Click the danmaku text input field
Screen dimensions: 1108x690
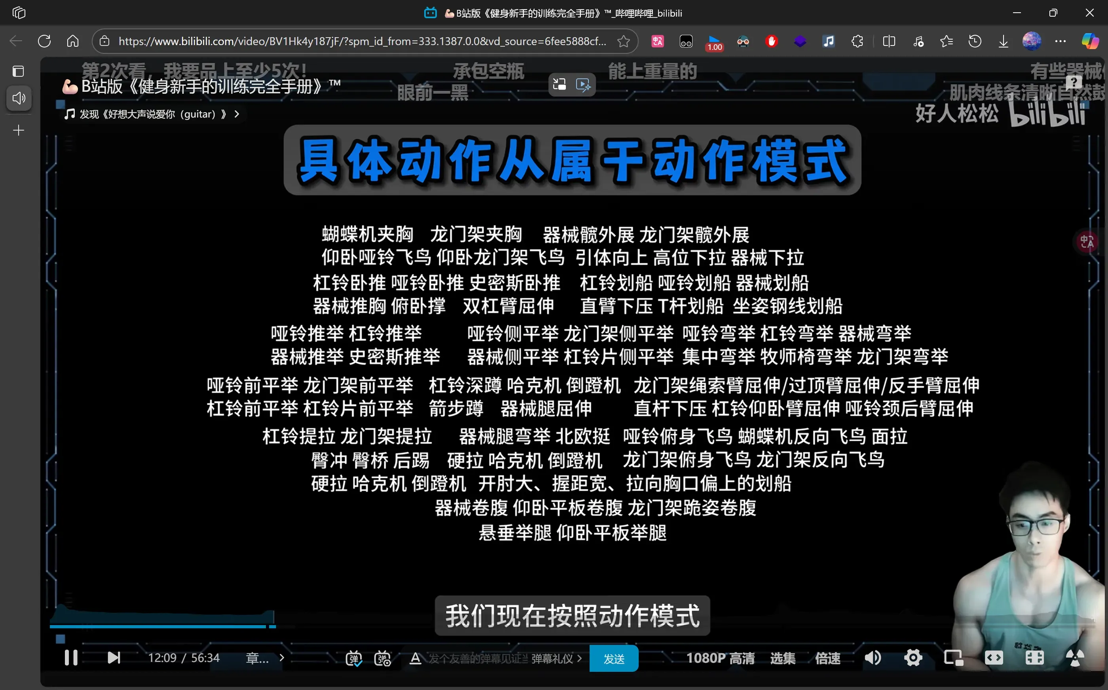pyautogui.click(x=477, y=658)
